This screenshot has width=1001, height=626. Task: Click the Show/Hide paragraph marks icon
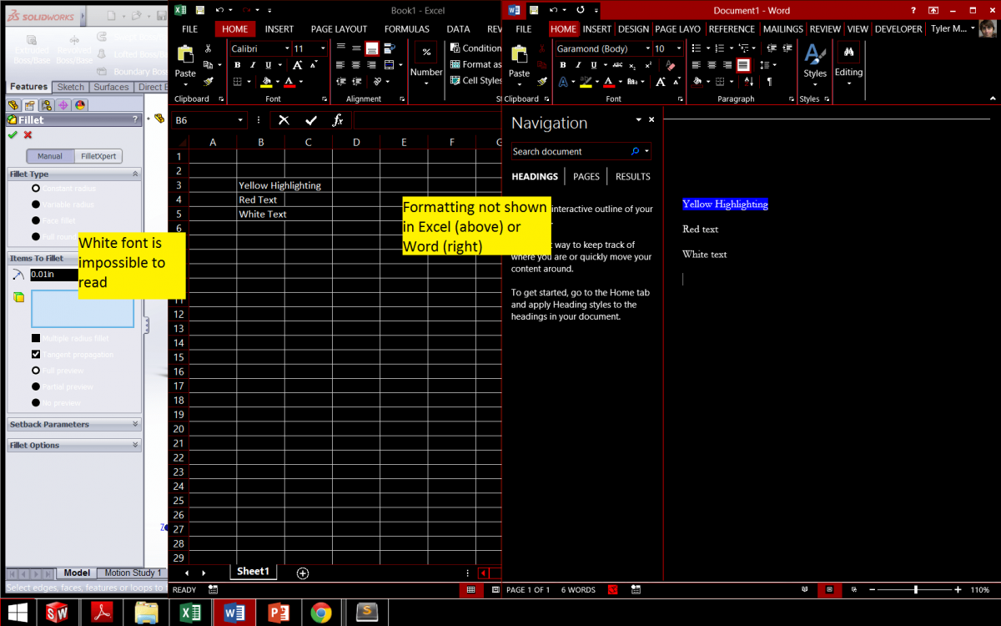pos(769,82)
